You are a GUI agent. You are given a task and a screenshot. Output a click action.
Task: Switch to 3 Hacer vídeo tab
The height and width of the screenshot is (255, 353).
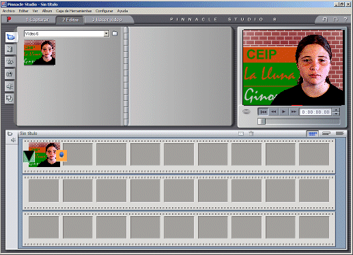[x=107, y=20]
